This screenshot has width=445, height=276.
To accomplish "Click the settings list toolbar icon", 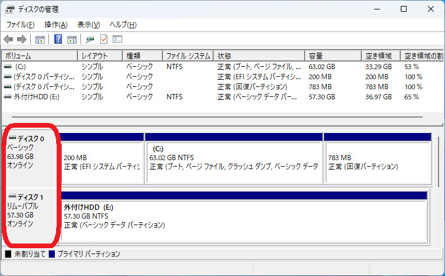I will click(117, 39).
